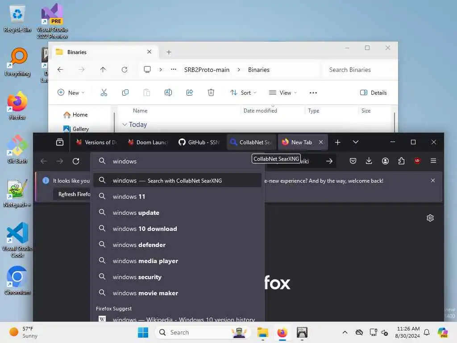Switch to Versions of D... tab

click(96, 142)
